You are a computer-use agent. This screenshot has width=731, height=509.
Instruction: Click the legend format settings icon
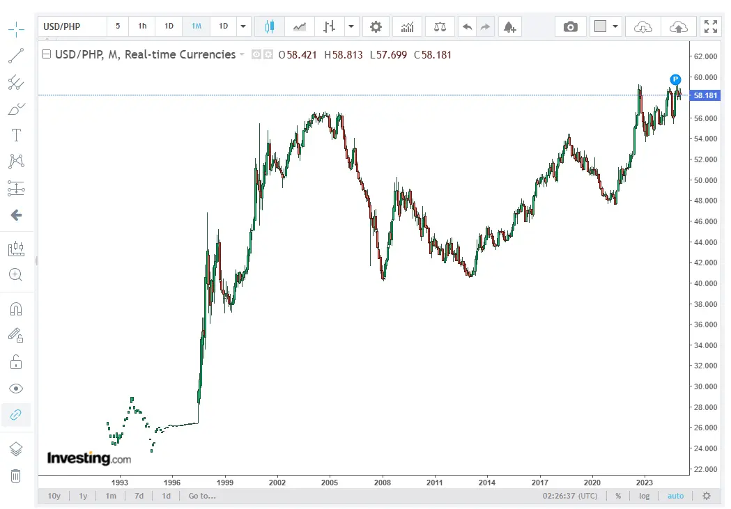(268, 54)
